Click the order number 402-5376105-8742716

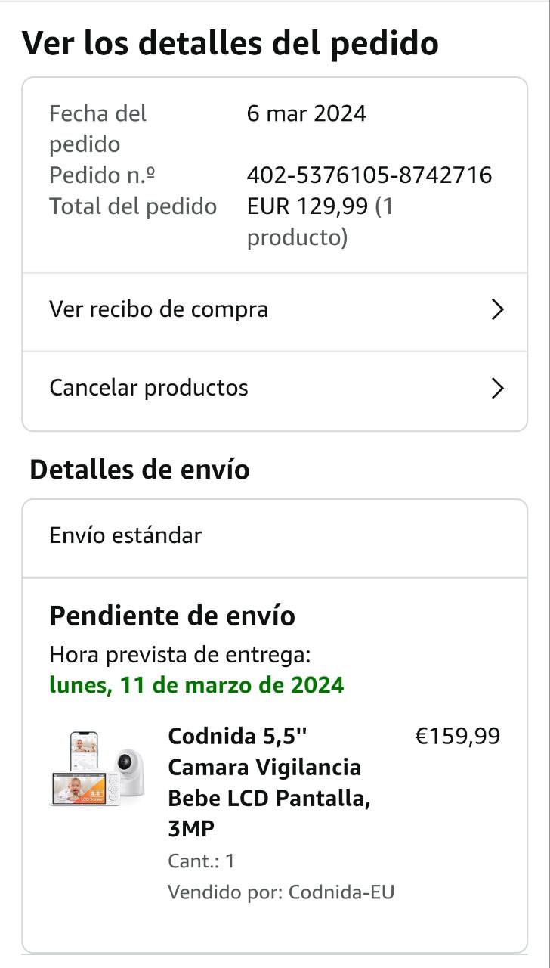(x=369, y=175)
